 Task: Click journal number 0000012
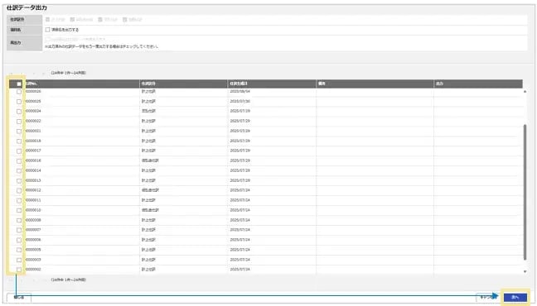click(33, 190)
